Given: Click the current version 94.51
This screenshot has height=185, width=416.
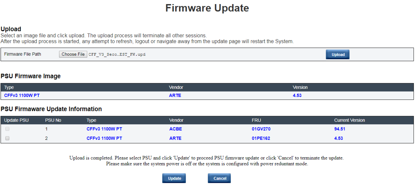Looking at the screenshot, I should point(340,129).
